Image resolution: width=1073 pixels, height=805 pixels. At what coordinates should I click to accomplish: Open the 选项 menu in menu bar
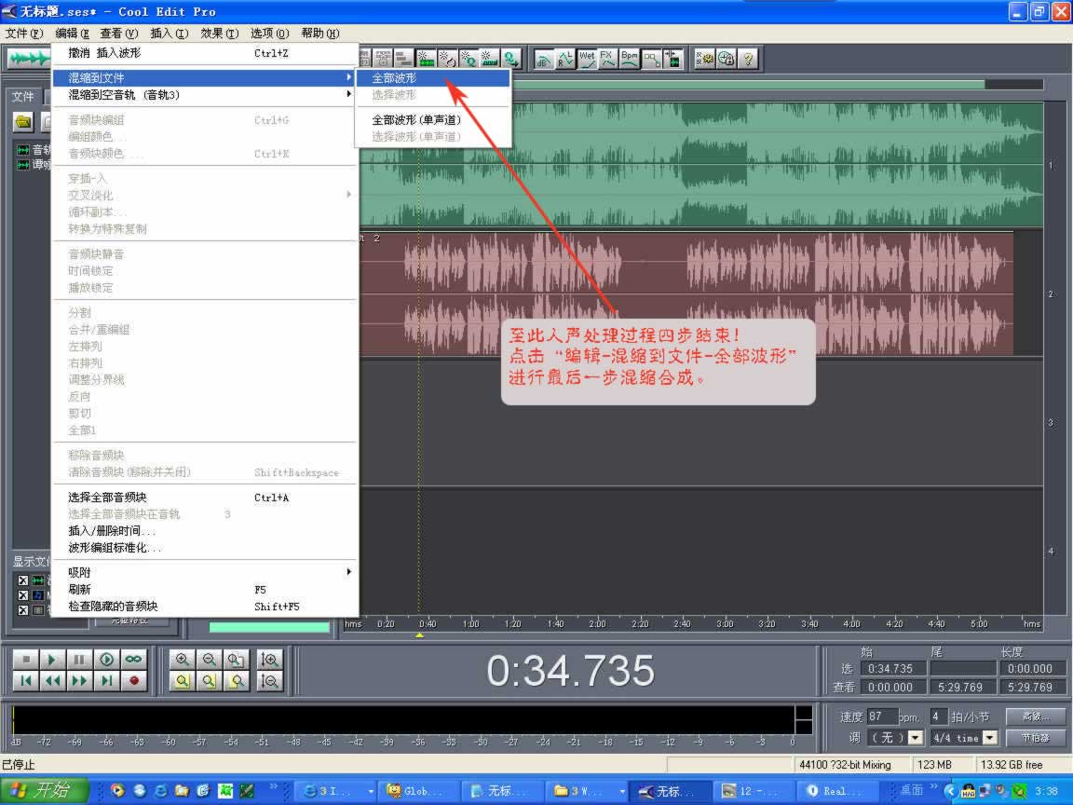click(269, 33)
